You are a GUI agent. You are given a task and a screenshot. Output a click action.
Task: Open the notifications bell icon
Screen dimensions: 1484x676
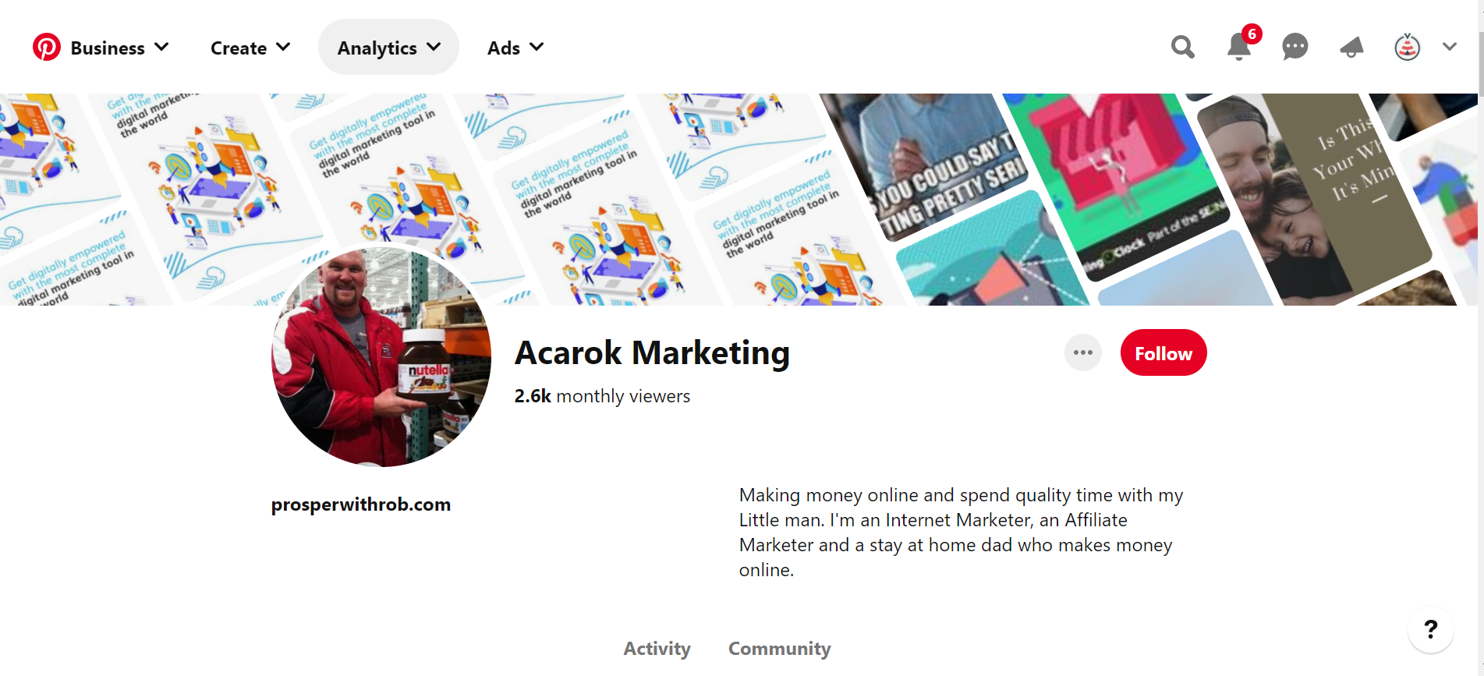click(x=1238, y=48)
